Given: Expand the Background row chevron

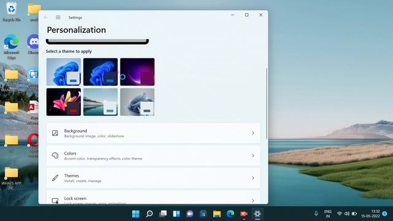Looking at the screenshot, I should point(253,133).
